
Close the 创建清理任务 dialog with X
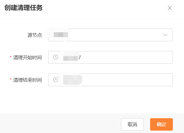pyautogui.click(x=169, y=8)
